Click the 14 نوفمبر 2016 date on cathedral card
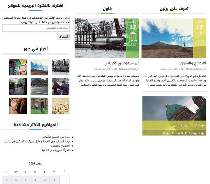210x184 pixels. [186, 133]
